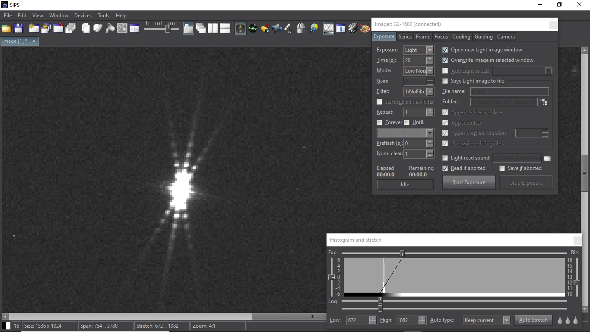Click the yellow camera with red plus icon
Viewport: 590px width, 332px height.
pyautogui.click(x=265, y=29)
